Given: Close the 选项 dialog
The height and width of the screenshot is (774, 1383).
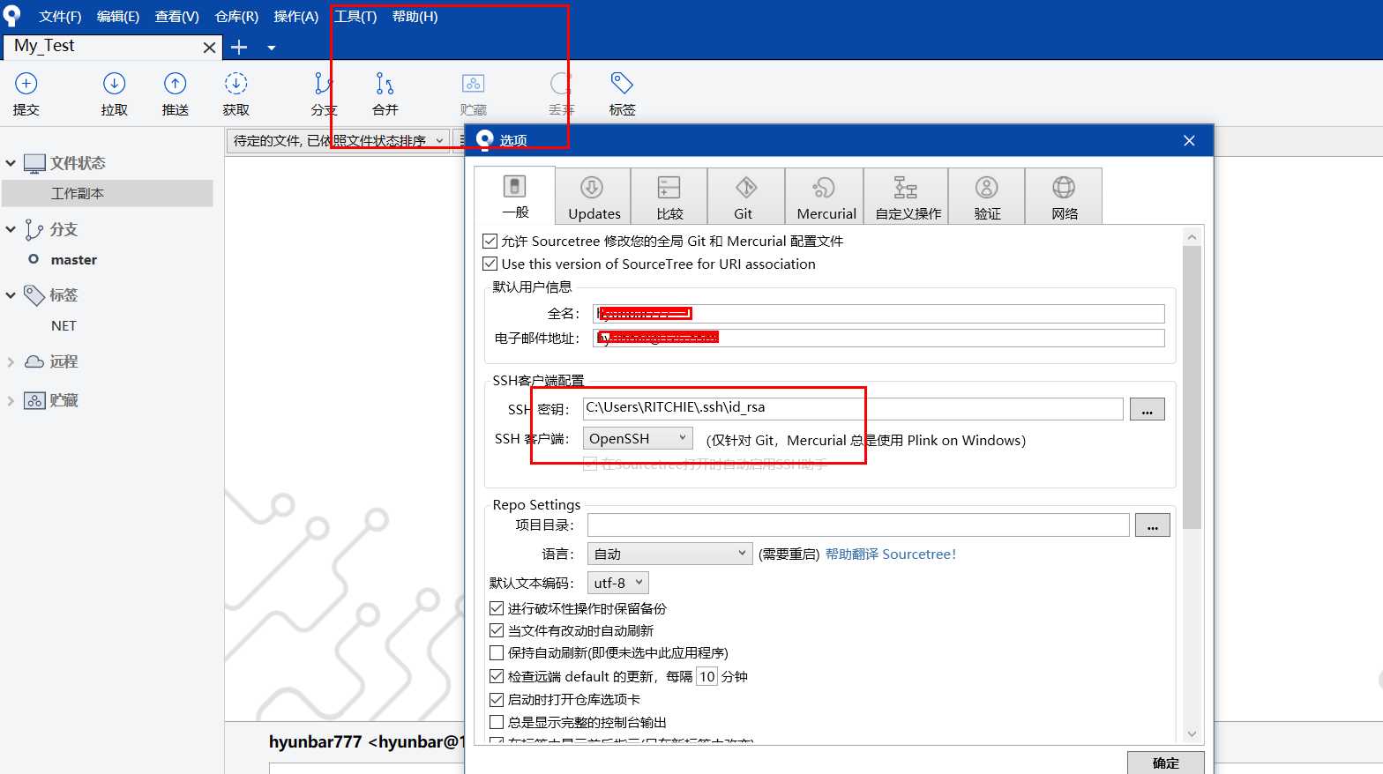Looking at the screenshot, I should pyautogui.click(x=1189, y=140).
